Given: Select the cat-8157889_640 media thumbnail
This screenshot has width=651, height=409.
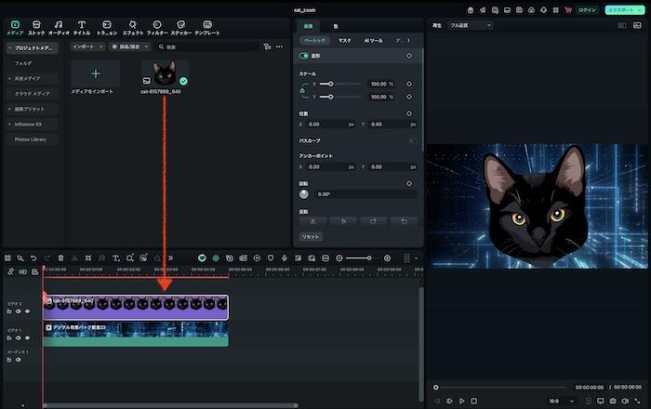Looking at the screenshot, I should click(165, 73).
